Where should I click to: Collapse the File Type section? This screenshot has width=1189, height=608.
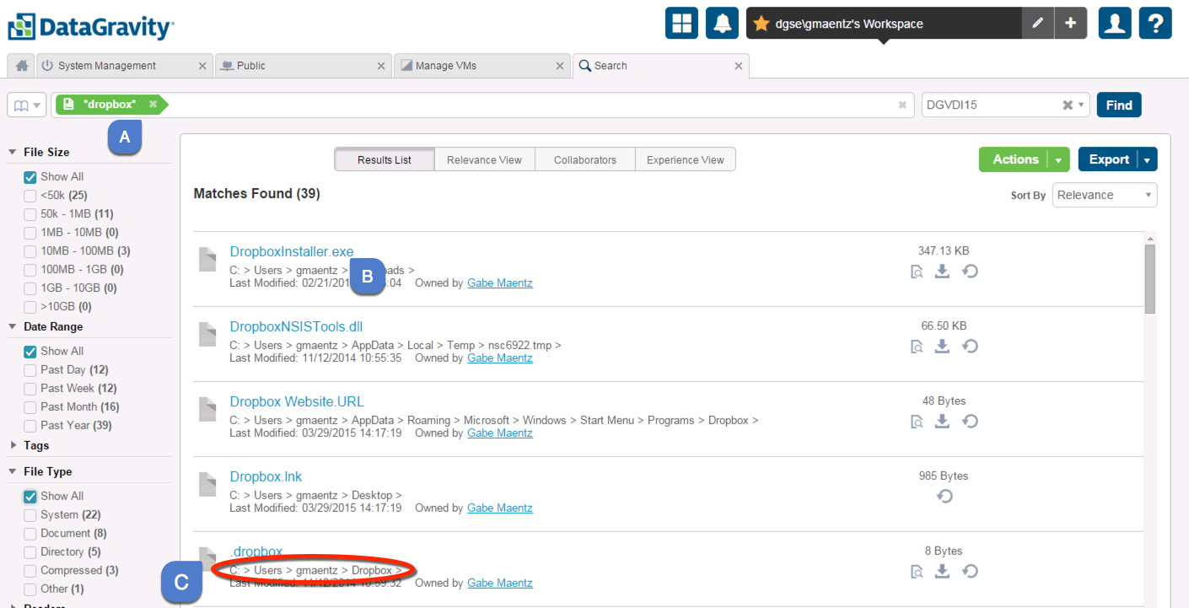13,472
